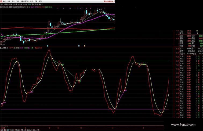
Task: Open the 功能 menu
Action: 9,1
